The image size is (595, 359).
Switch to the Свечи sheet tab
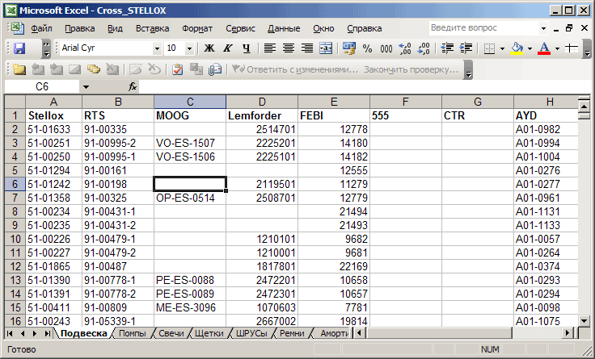[x=171, y=334]
